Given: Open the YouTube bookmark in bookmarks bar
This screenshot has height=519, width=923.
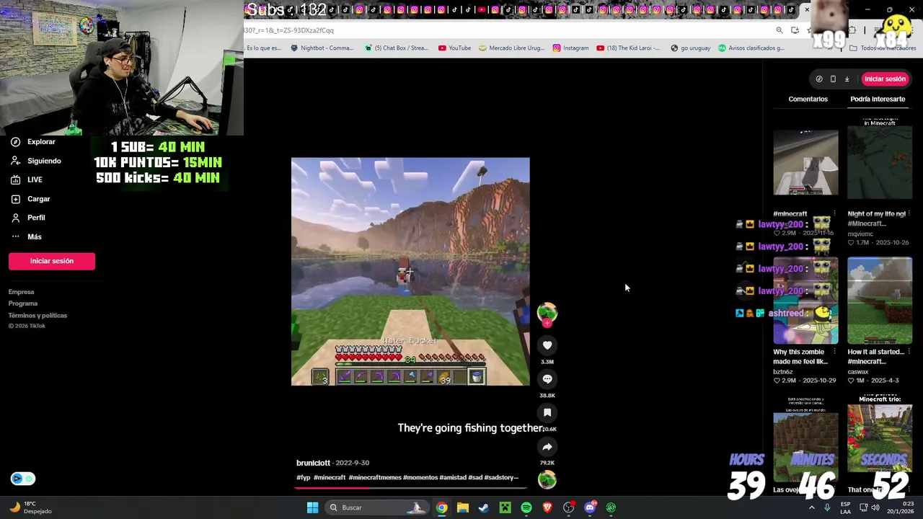Looking at the screenshot, I should (454, 48).
